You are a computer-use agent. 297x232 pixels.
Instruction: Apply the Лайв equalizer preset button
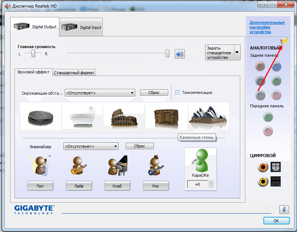tap(79, 186)
